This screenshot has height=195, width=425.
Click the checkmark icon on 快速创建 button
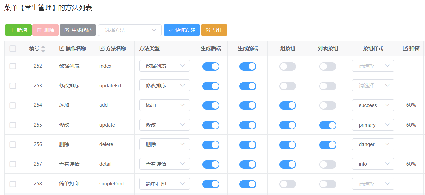[x=171, y=30]
